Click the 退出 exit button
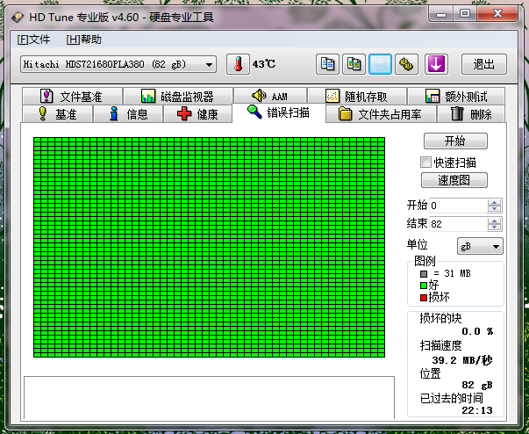This screenshot has height=434, width=529. coord(483,64)
